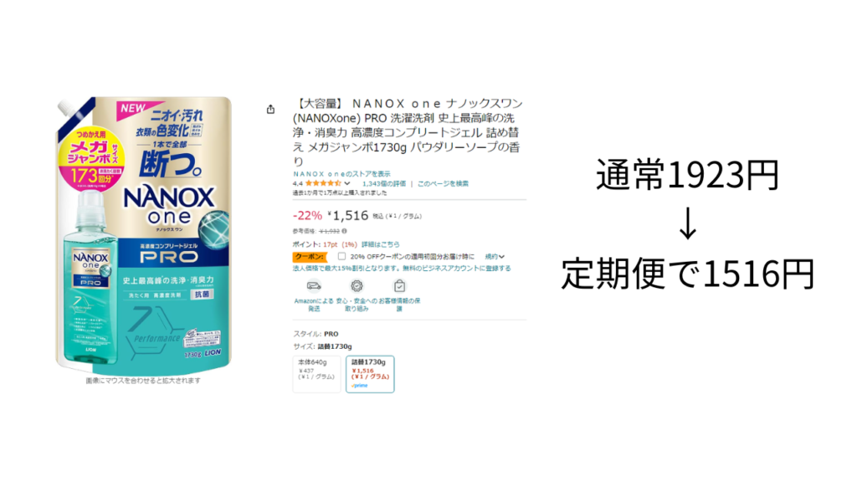857x482 pixels.
Task: Click the Amazon delivery truck icon
Action: (x=314, y=286)
